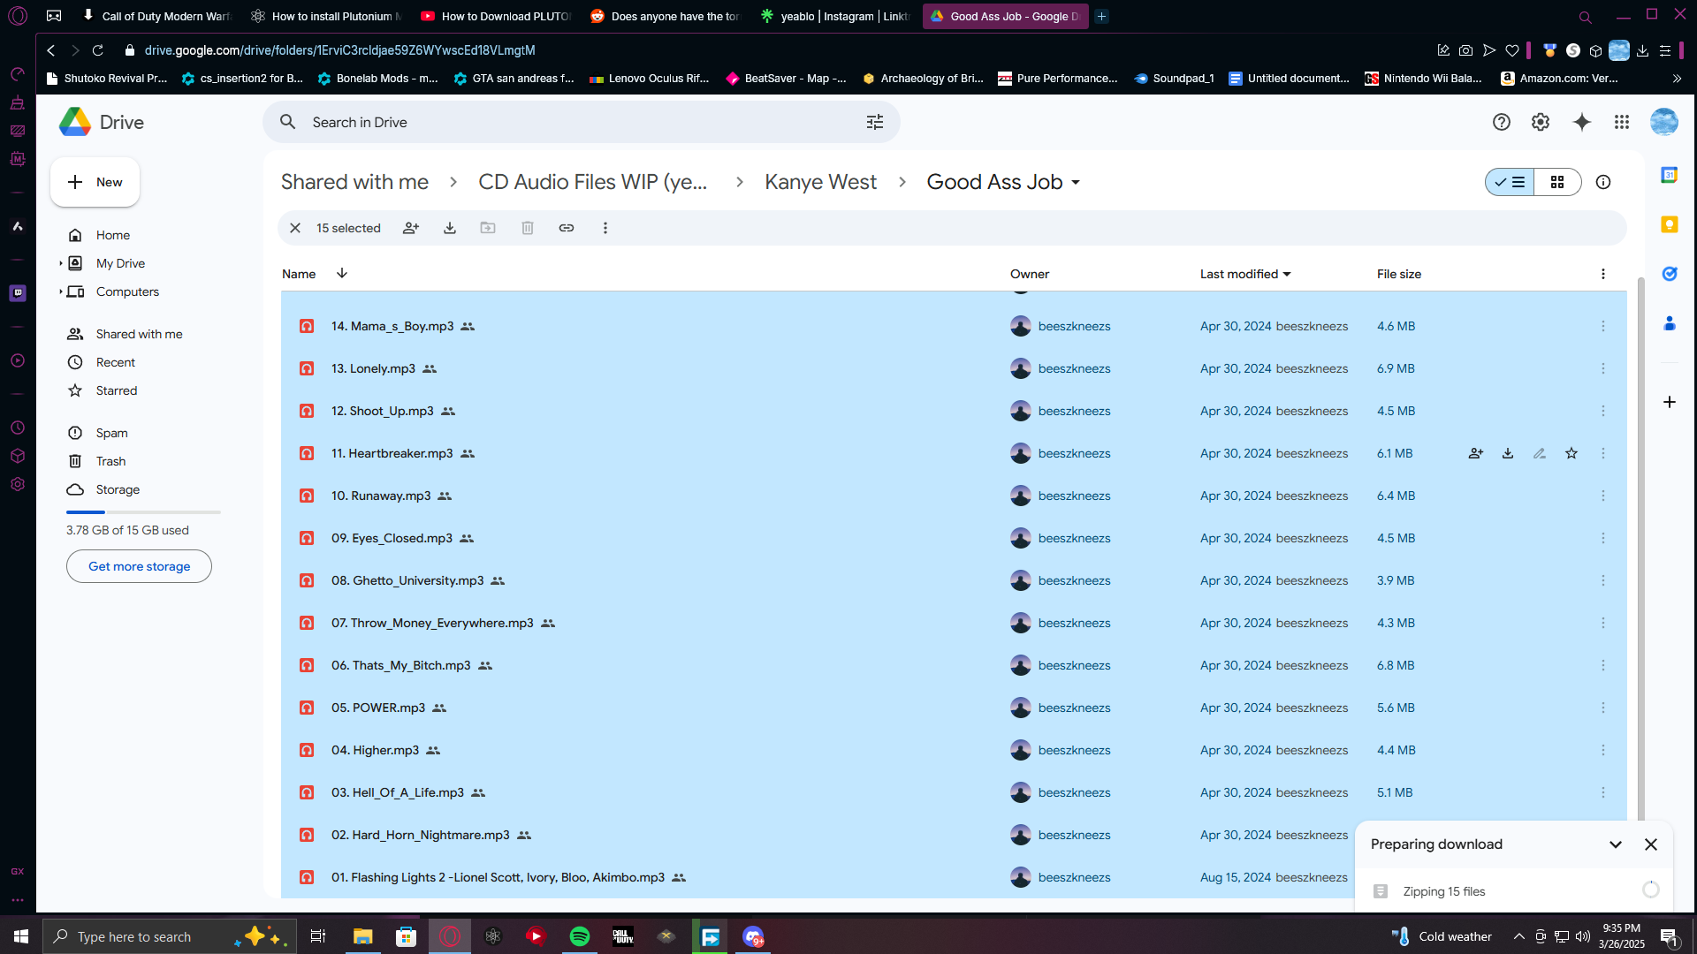The height and width of the screenshot is (954, 1697).
Task: Click the New button
Action: 95,182
